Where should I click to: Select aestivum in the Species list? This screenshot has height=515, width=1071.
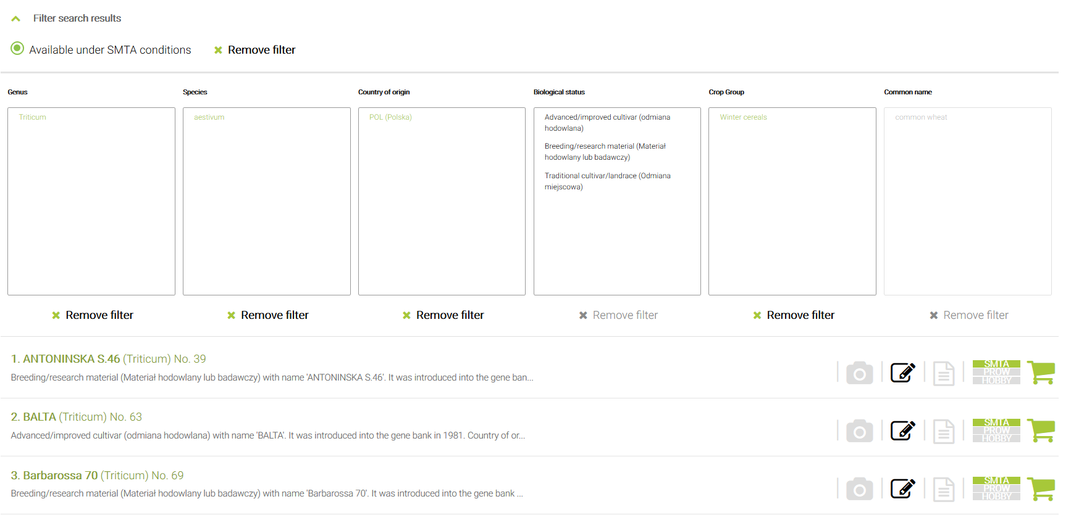[209, 117]
